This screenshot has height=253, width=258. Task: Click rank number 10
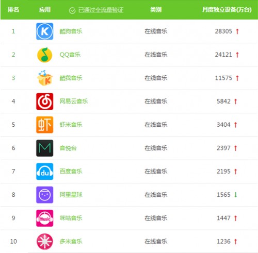click(13, 242)
